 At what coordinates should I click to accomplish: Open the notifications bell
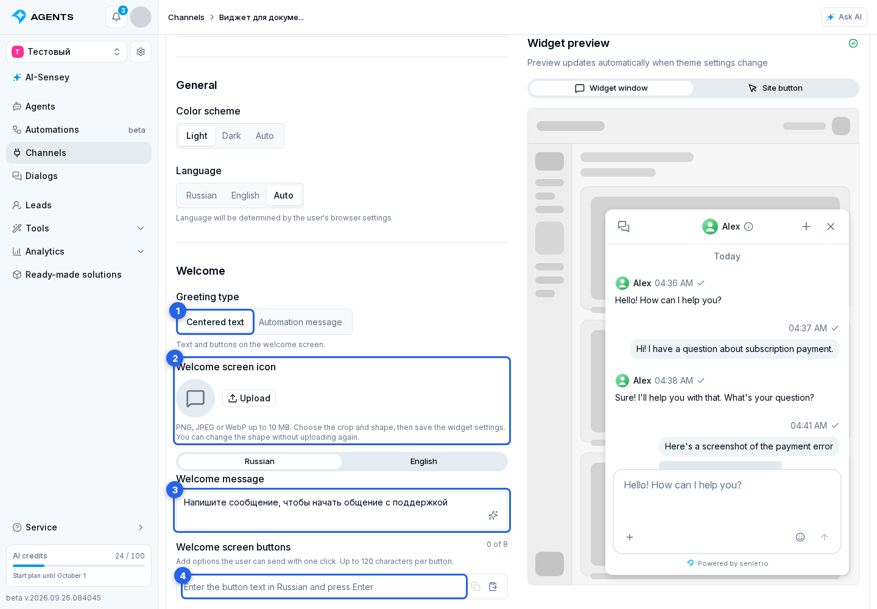(x=116, y=17)
